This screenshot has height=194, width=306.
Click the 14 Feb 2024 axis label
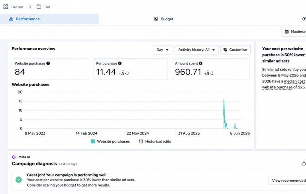[86, 133]
